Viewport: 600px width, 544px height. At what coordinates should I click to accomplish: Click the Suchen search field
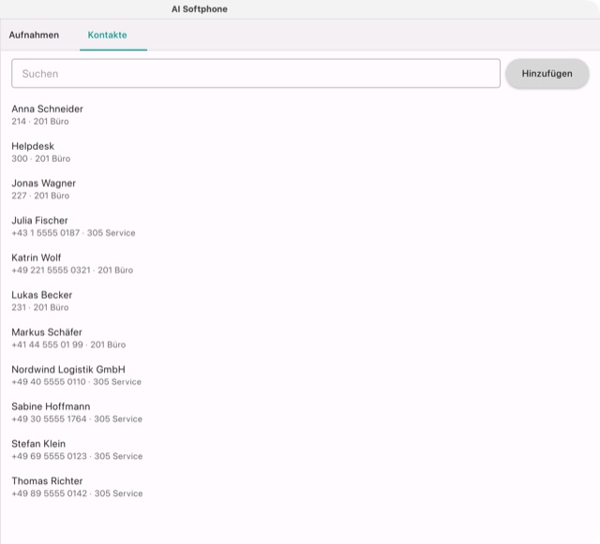click(256, 73)
